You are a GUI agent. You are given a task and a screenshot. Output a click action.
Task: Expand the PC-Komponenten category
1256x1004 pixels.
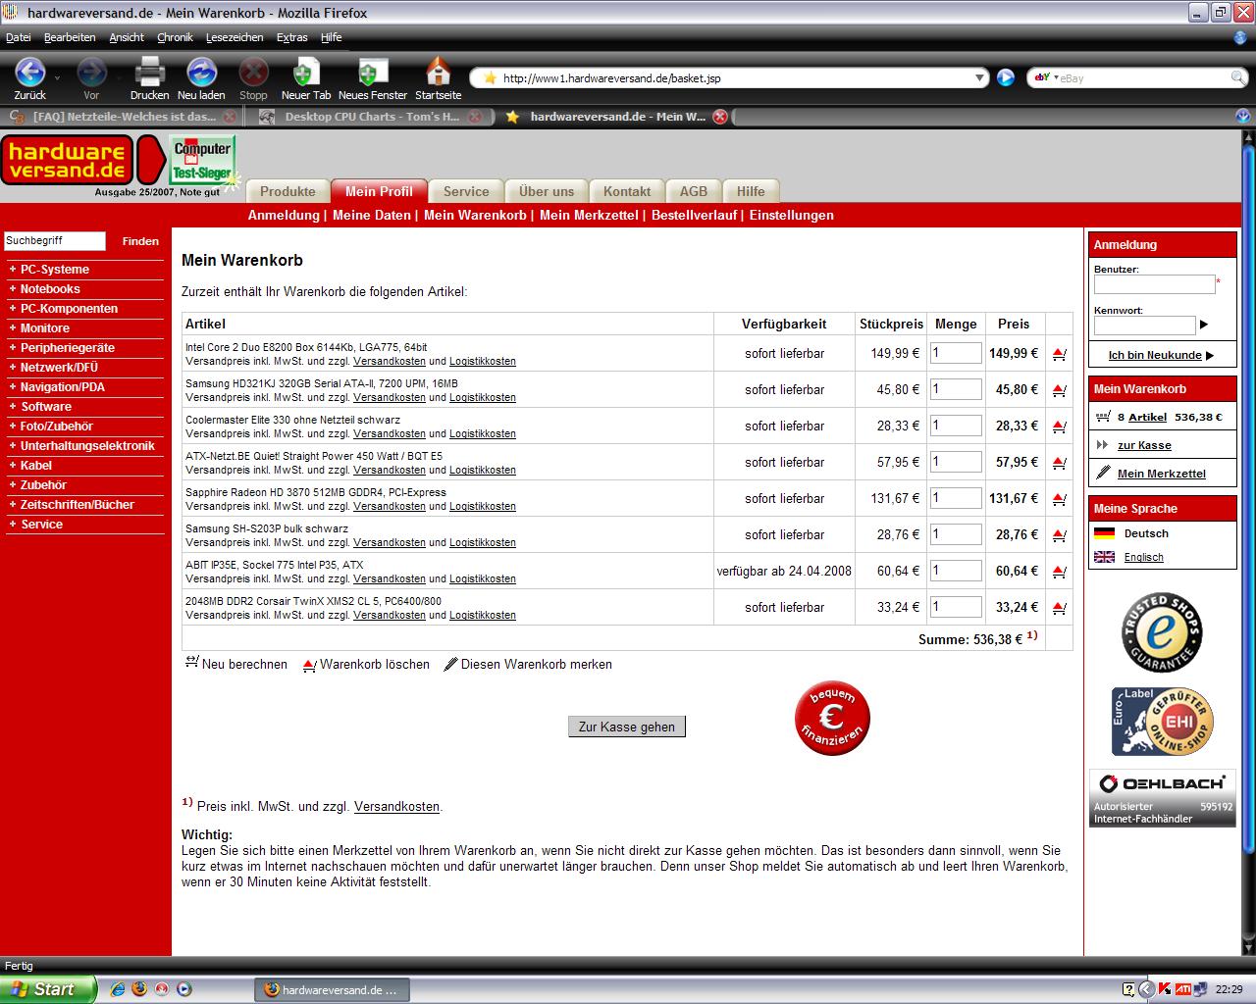69,309
